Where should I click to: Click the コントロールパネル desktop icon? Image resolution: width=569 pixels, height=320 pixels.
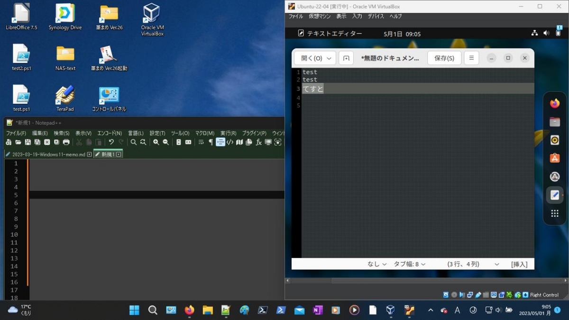pyautogui.click(x=109, y=99)
